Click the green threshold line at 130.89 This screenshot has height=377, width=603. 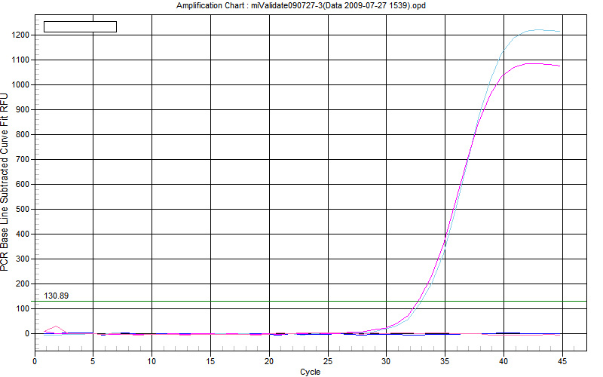coord(308,301)
